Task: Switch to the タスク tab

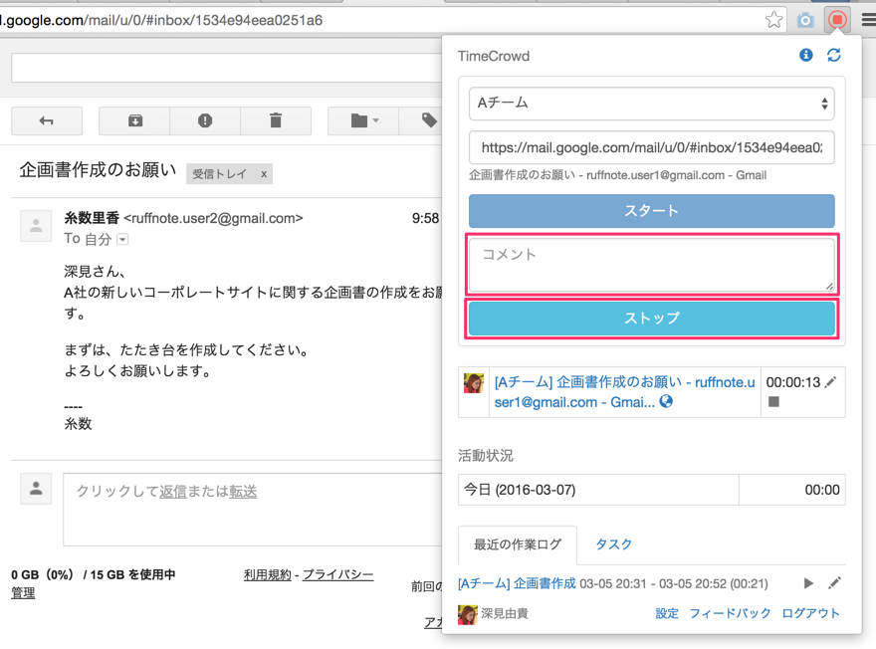Action: click(x=613, y=544)
